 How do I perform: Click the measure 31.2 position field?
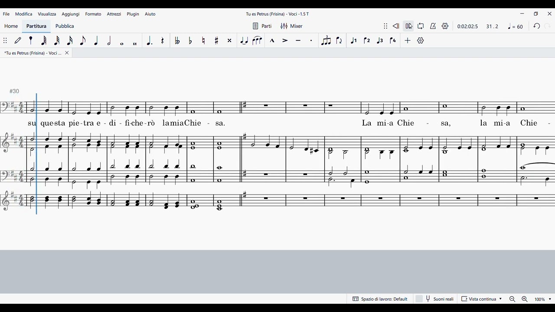(x=492, y=26)
